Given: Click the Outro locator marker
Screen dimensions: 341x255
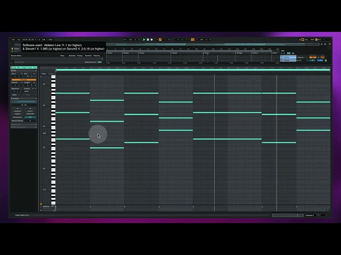Looking at the screenshot, I should [x=255, y=53].
